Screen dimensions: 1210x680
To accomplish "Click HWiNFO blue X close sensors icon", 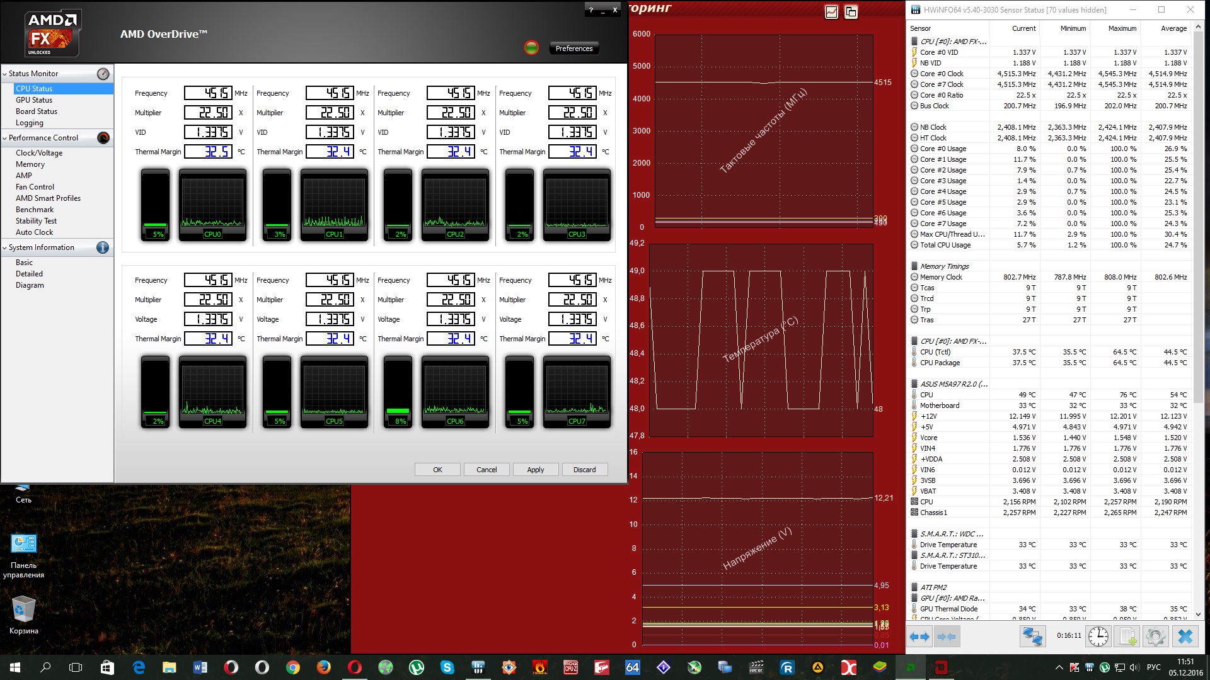I will 1185,637.
